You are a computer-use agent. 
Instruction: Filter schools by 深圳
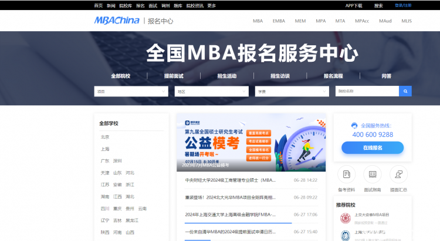117,161
